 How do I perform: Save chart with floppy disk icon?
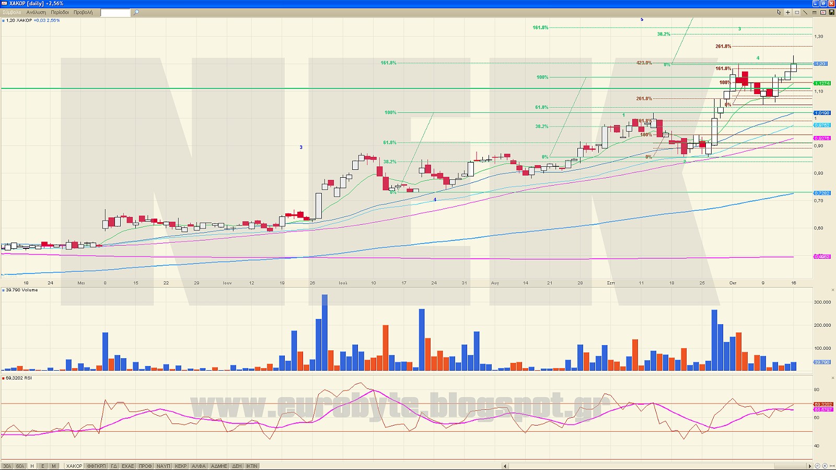pos(831,13)
